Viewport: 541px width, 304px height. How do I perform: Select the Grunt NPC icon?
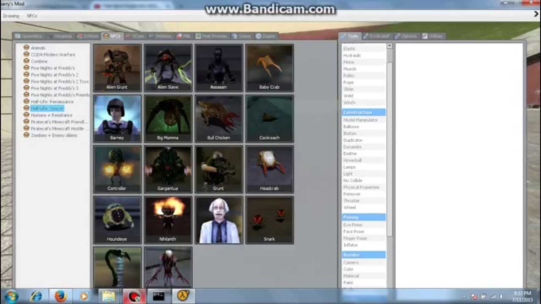pos(219,169)
